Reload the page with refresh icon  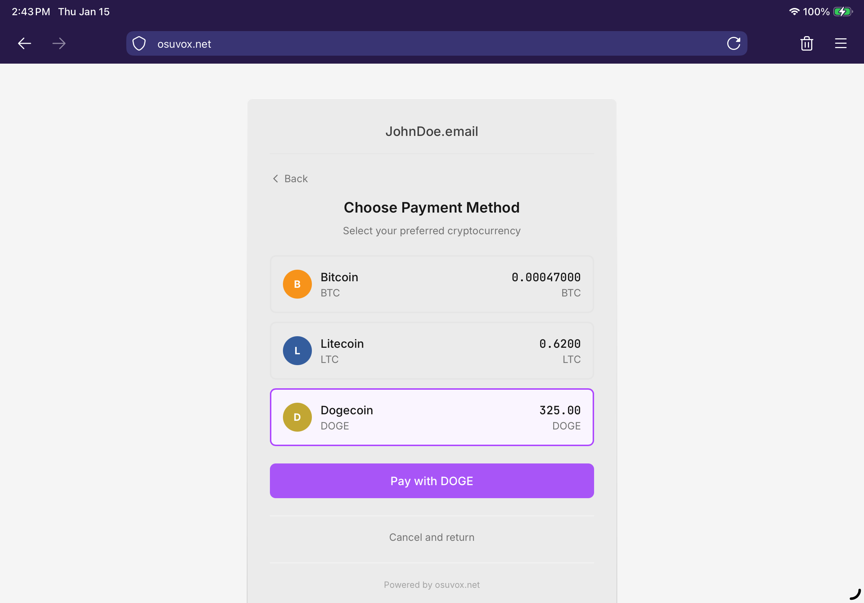pos(733,44)
